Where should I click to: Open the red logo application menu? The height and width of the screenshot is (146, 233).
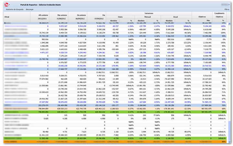7,5
